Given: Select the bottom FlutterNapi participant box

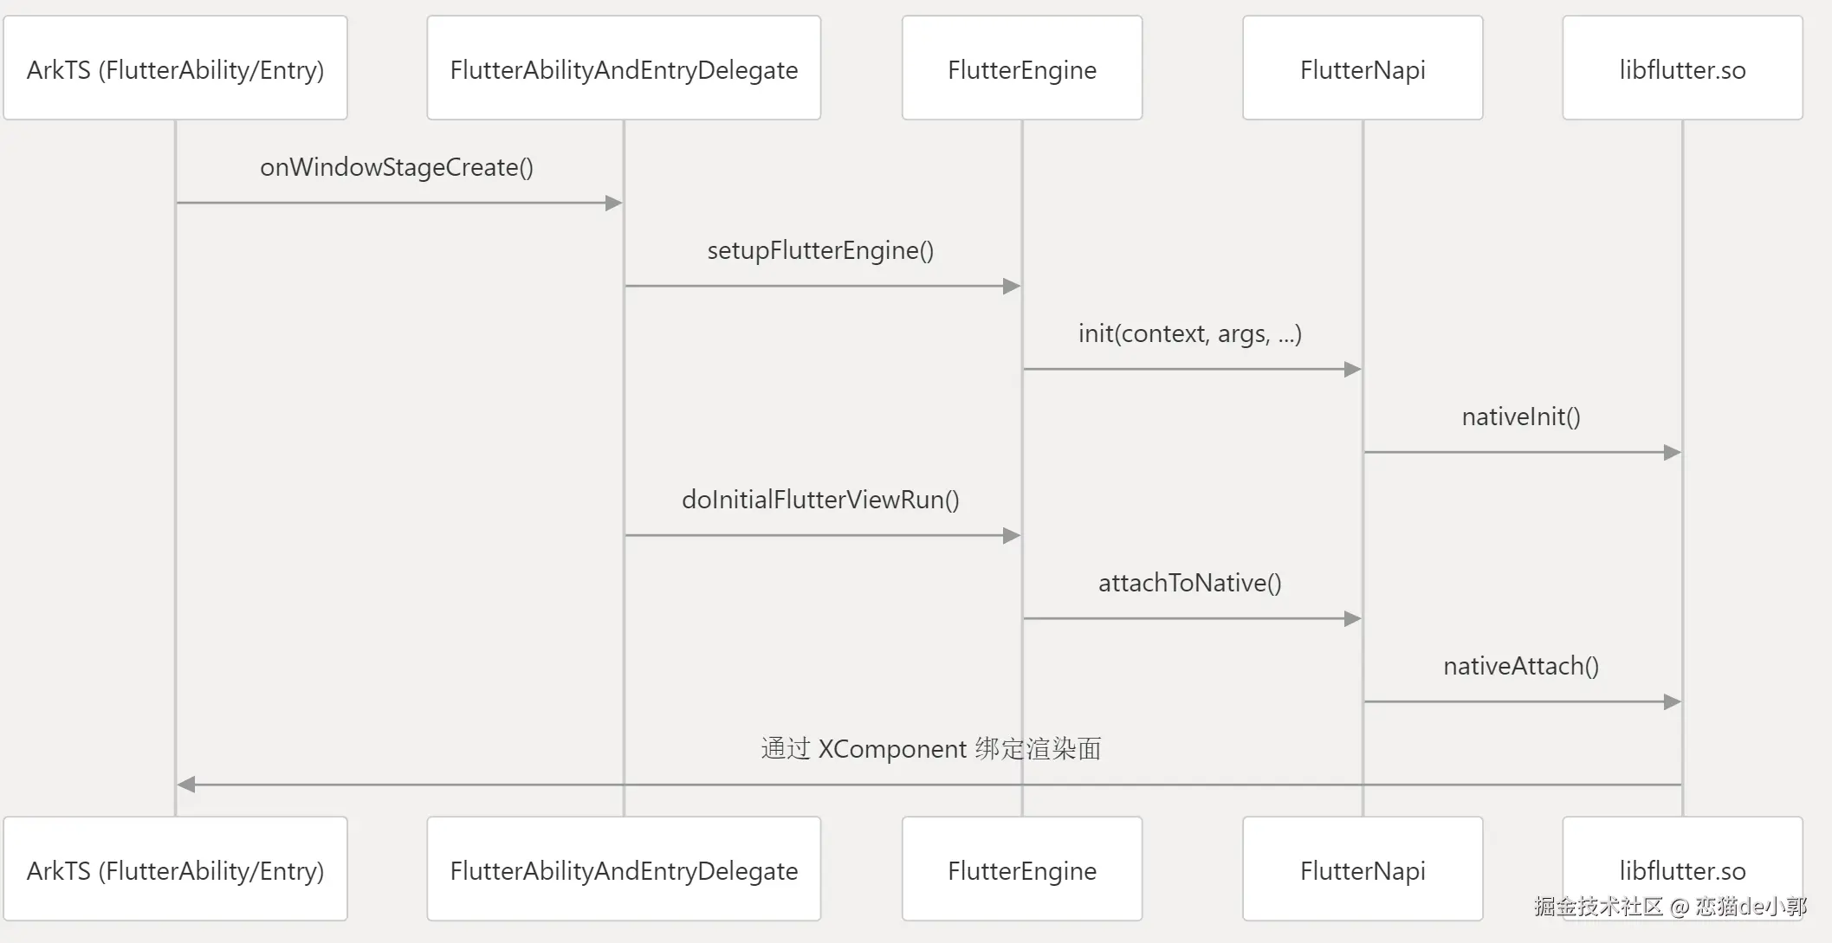Looking at the screenshot, I should click(1363, 870).
